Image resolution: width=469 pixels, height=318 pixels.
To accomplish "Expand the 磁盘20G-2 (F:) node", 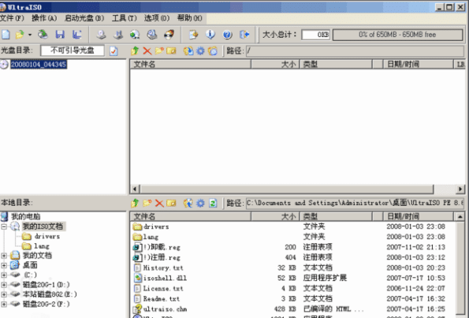I will point(4,305).
